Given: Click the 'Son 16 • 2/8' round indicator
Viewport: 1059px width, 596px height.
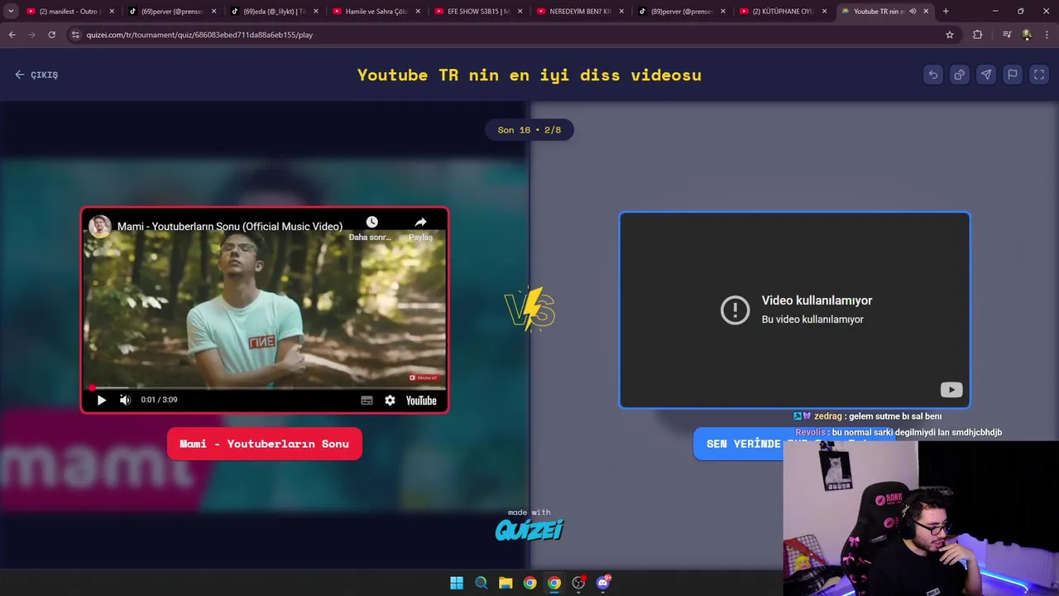Looking at the screenshot, I should 529,130.
